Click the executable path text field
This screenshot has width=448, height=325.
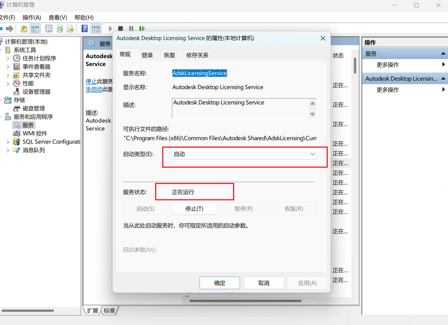point(220,138)
